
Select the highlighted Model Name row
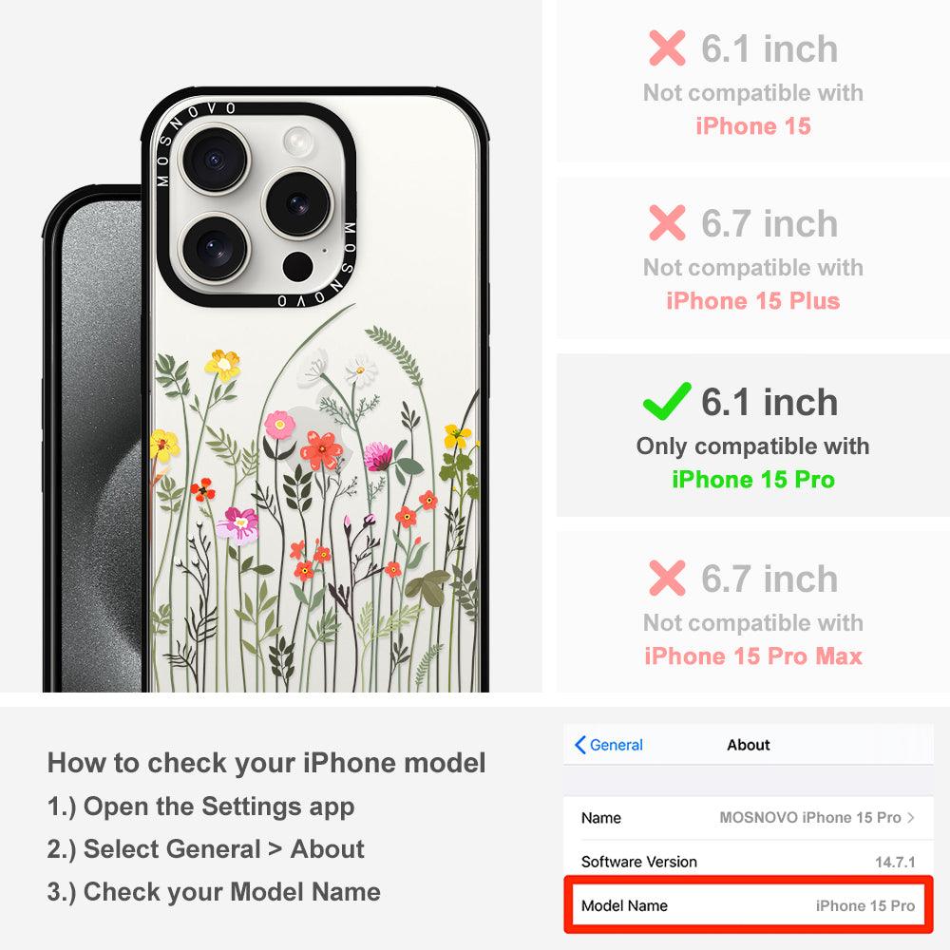coord(748,905)
